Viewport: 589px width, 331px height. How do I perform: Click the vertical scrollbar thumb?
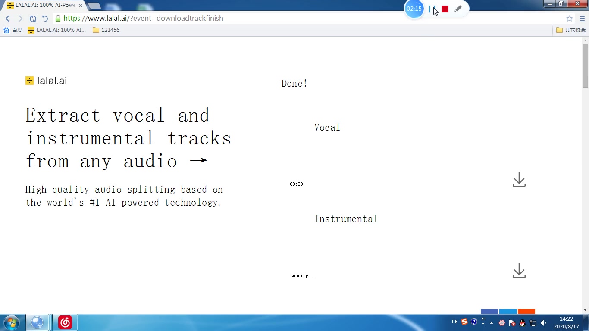pos(585,66)
